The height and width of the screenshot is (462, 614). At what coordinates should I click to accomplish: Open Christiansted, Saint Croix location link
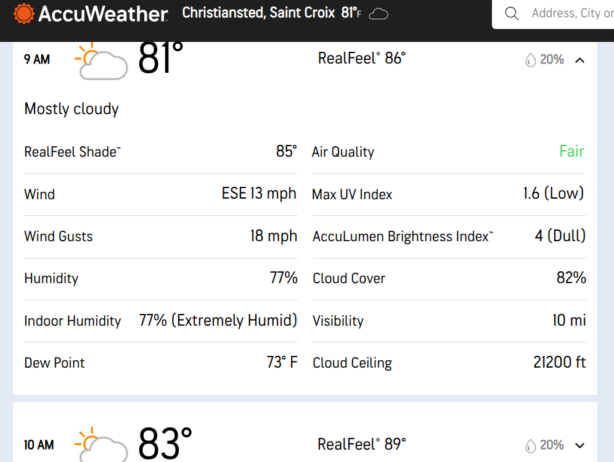tap(259, 13)
